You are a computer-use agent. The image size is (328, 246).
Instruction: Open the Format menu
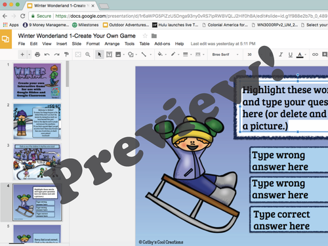click(x=93, y=44)
